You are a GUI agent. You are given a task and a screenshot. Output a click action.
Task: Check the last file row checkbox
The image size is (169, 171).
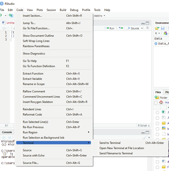coord(157,167)
